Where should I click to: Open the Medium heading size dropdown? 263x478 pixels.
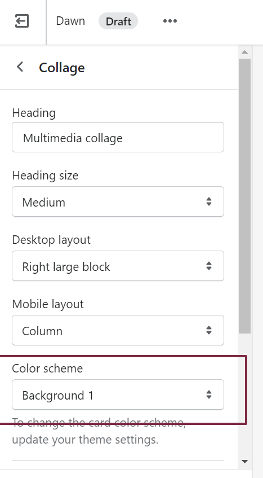(118, 201)
